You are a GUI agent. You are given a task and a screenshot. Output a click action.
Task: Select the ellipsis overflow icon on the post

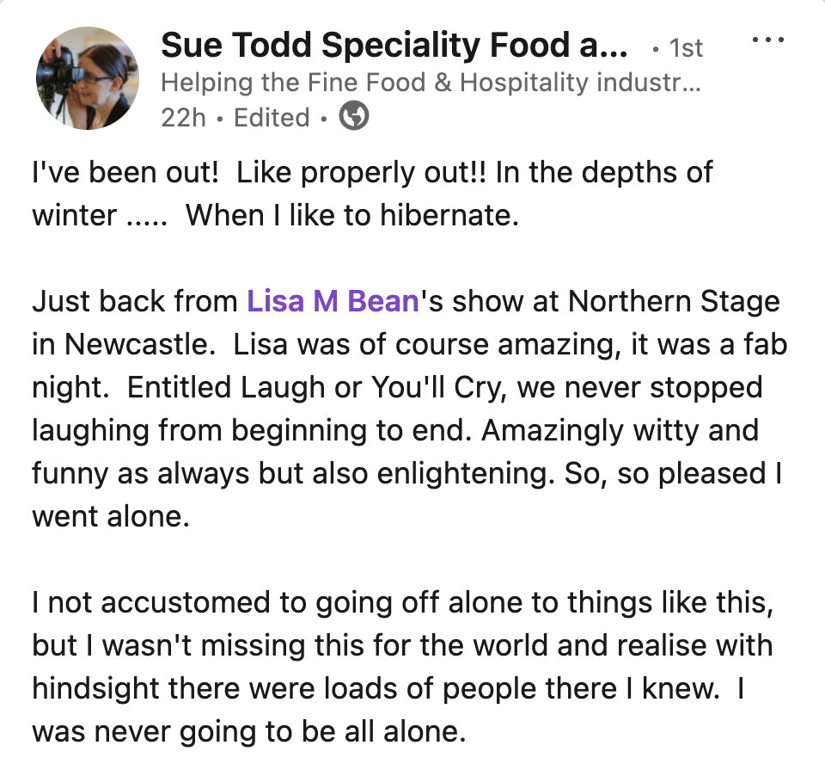[x=767, y=39]
